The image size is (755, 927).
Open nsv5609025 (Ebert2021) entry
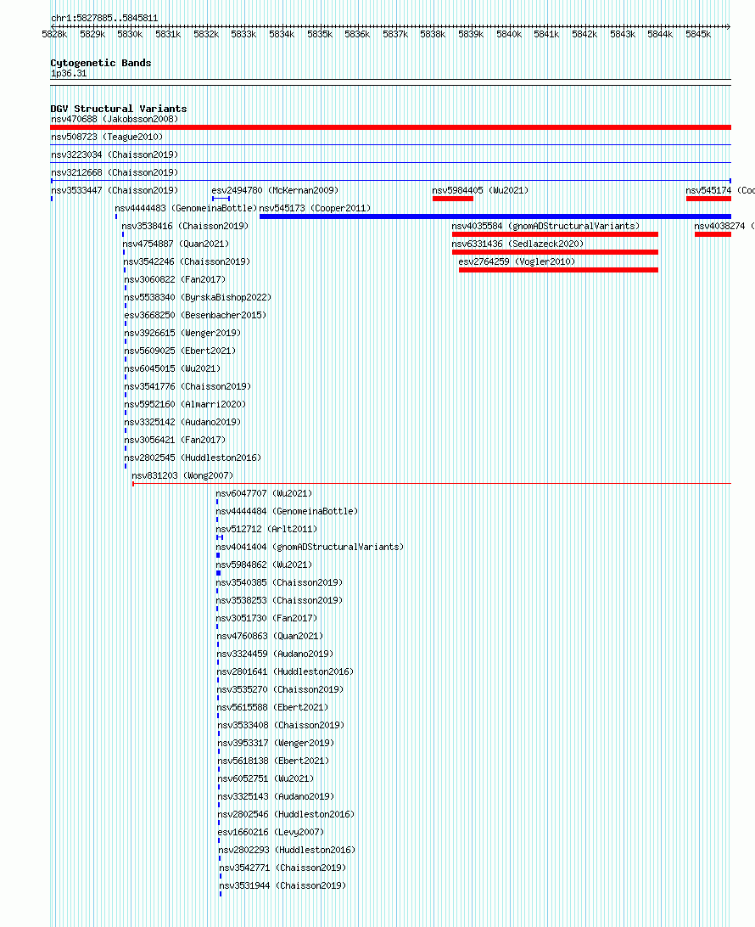(180, 351)
